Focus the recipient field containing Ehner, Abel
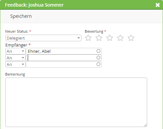This screenshot has width=163, height=129. click(x=64, y=51)
